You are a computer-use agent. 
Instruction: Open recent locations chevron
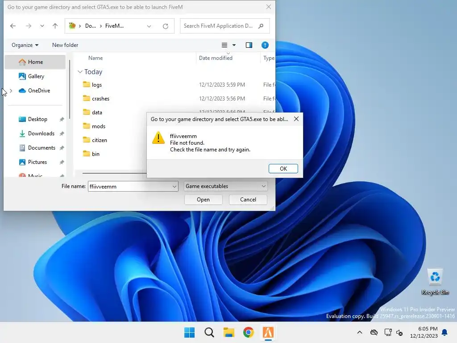[x=42, y=26]
